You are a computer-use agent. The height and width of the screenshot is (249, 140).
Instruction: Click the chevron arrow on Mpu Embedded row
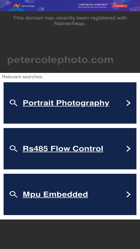[x=128, y=194]
